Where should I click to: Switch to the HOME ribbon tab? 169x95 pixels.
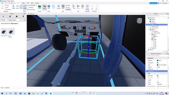pyautogui.click(x=18, y=3)
